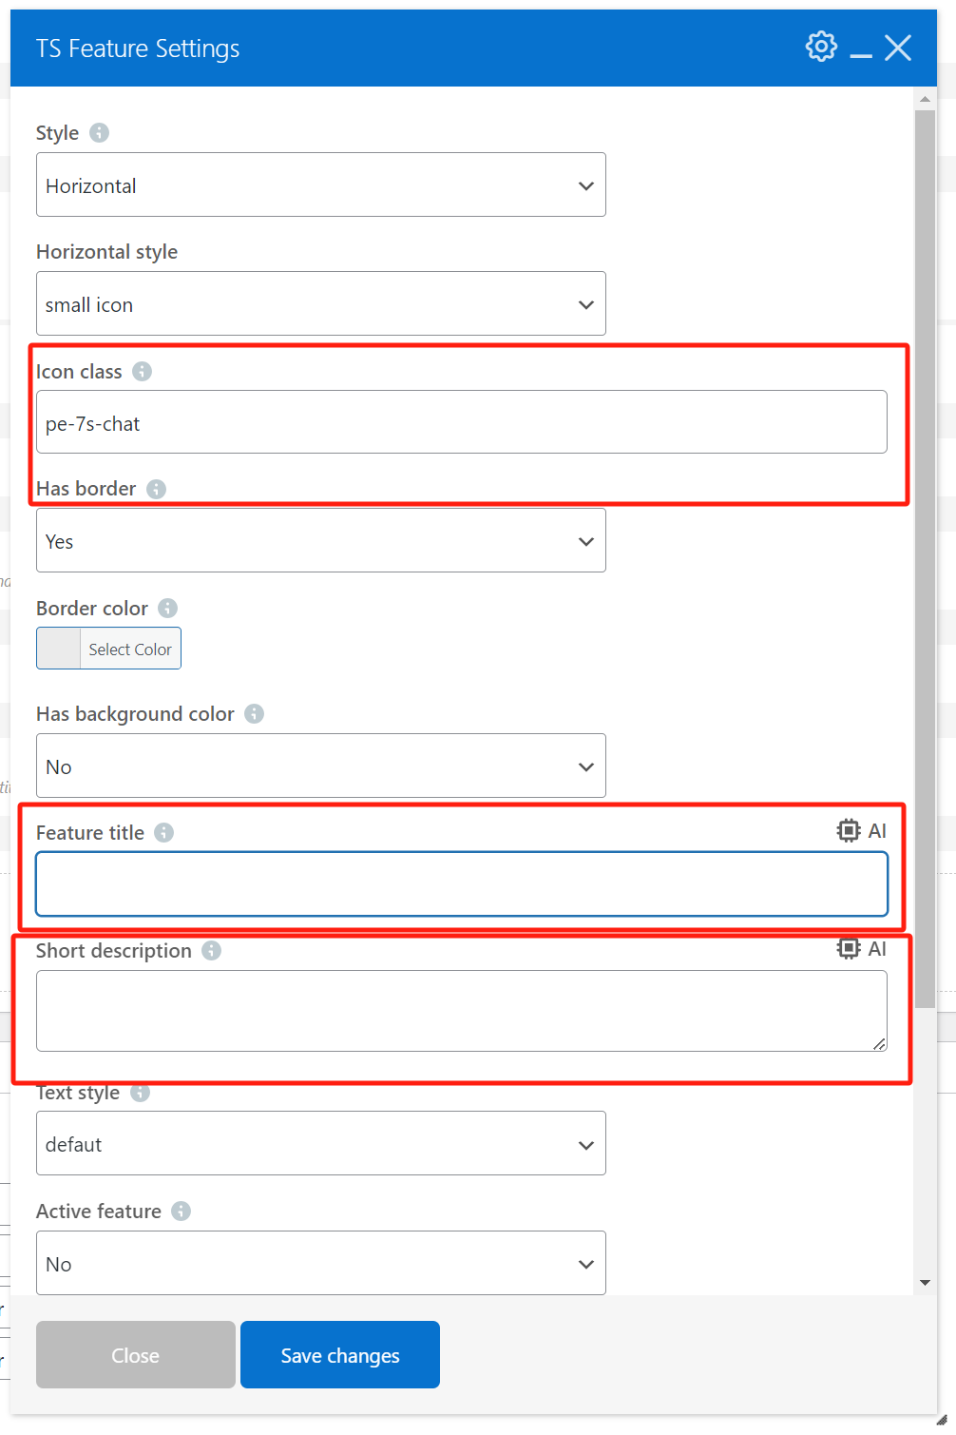
Task: Click the Has background color info icon
Action: 253,713
